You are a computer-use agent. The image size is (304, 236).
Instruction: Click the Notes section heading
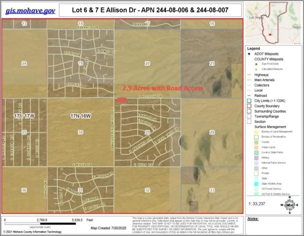coord(253,219)
